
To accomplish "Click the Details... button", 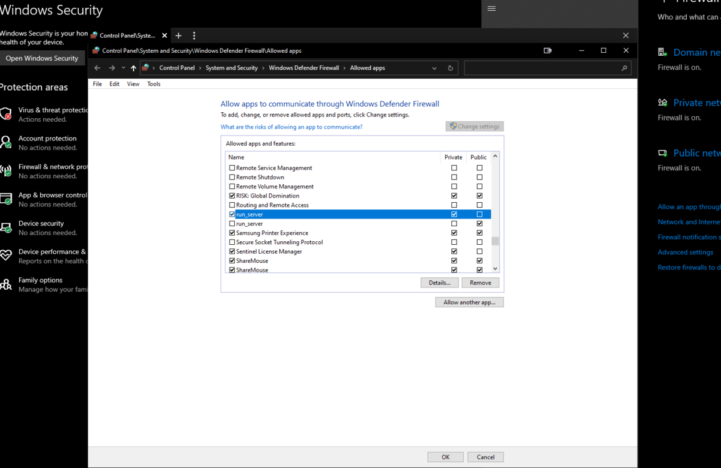I will tap(440, 283).
